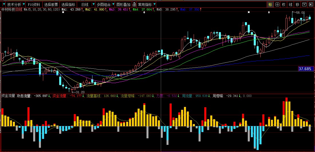Expand the dropdown arrow after 常用指标
The image size is (315, 152).
pyautogui.click(x=154, y=4)
